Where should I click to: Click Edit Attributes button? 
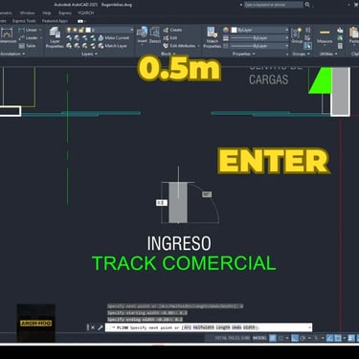179,46
